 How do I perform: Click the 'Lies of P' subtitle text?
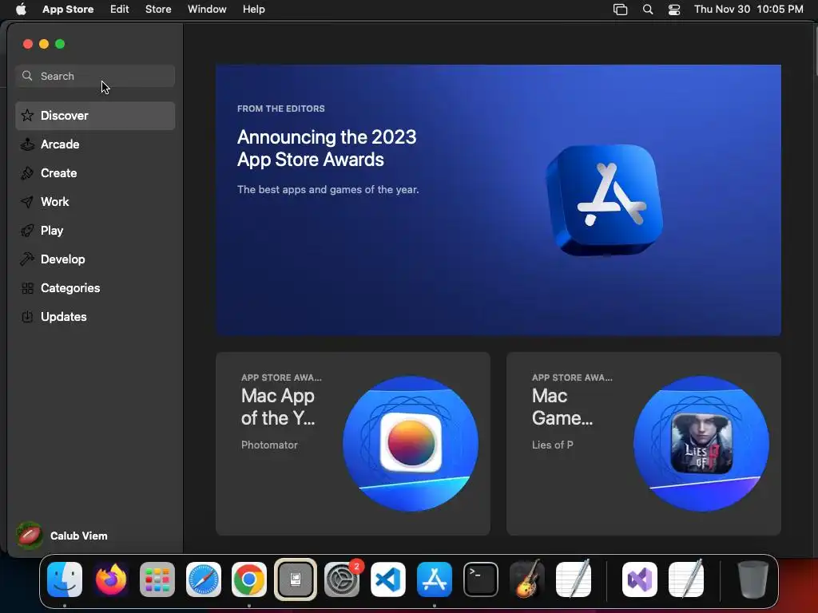point(553,445)
